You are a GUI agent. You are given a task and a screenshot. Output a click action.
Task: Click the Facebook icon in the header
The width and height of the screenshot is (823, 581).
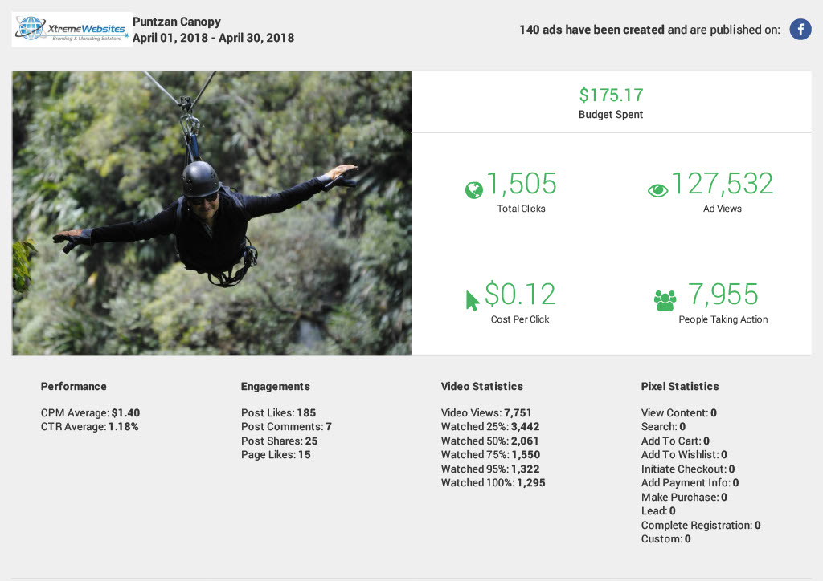coord(800,30)
